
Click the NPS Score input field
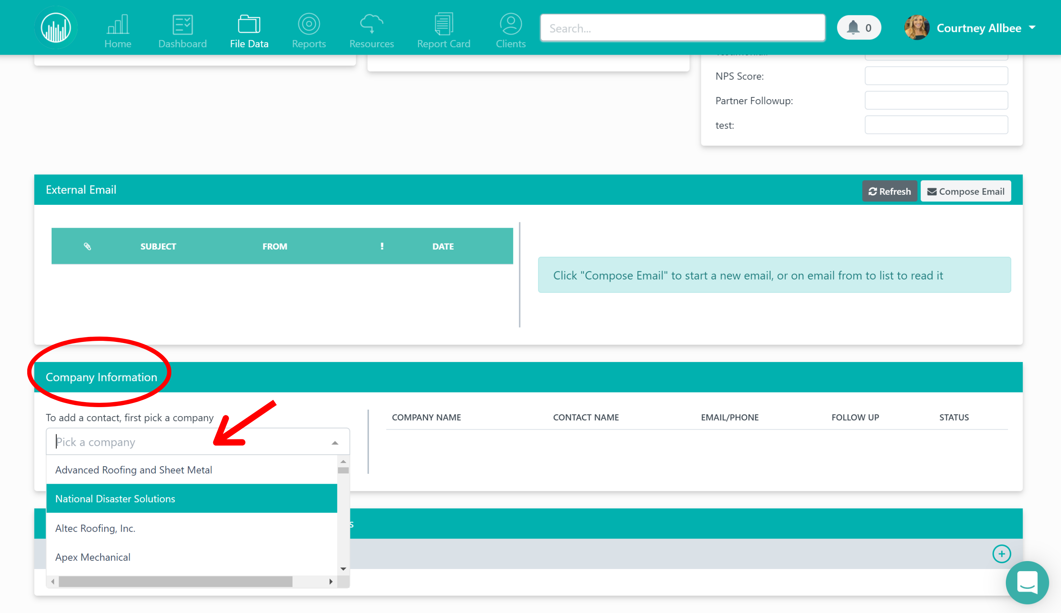[936, 76]
